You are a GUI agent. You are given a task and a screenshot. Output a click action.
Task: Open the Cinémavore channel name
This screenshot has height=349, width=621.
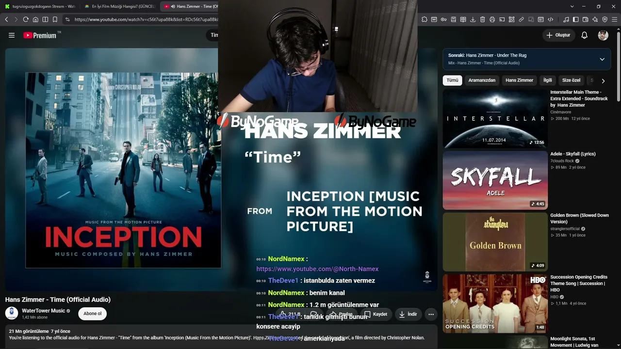coord(561,112)
